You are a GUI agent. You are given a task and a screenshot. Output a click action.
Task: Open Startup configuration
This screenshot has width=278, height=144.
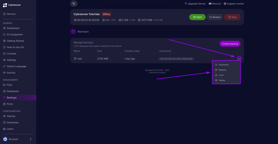tap(9, 116)
